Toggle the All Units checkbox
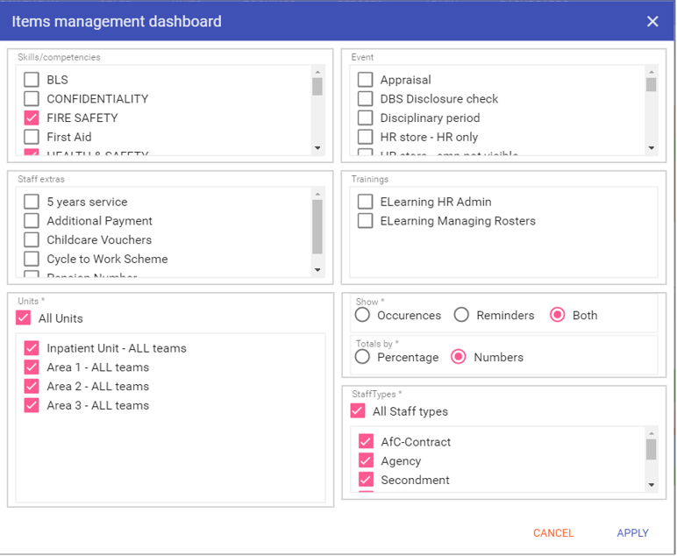Screen dimensions: 677x556 [x=24, y=318]
